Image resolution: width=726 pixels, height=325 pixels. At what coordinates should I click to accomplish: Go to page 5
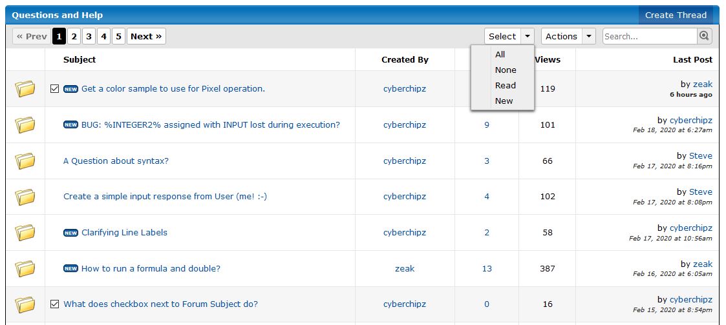pyautogui.click(x=118, y=37)
